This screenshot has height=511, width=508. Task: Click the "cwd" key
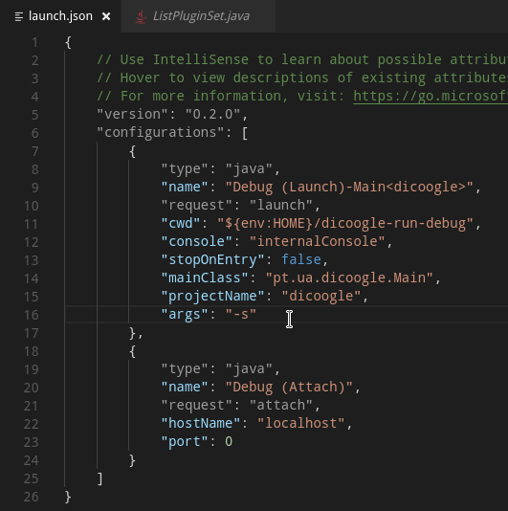pos(181,224)
